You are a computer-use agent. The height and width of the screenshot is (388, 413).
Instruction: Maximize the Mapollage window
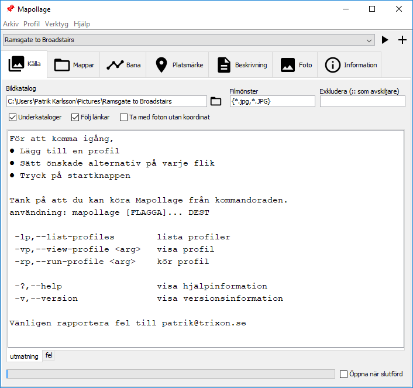tap(372, 9)
